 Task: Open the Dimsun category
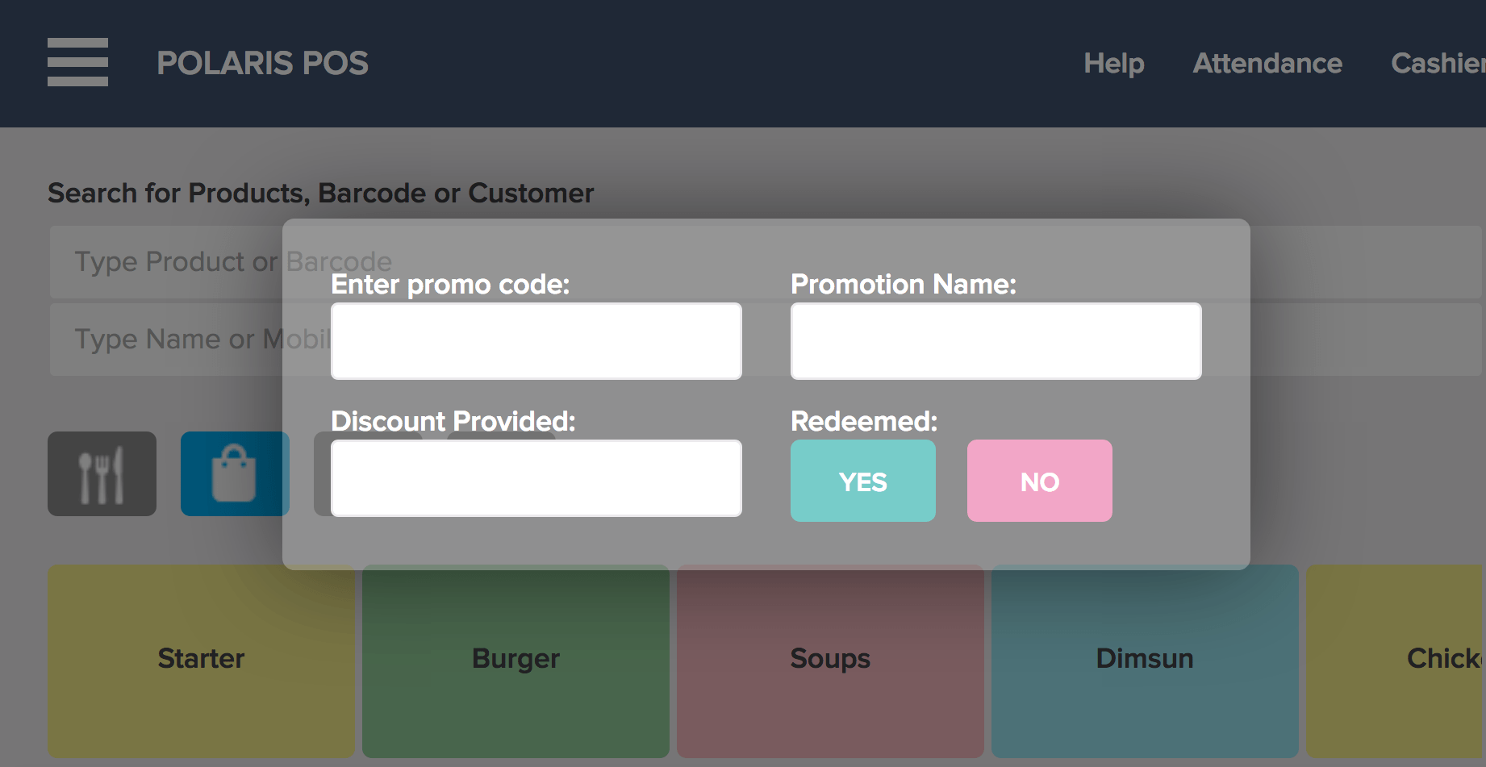[x=1144, y=659]
